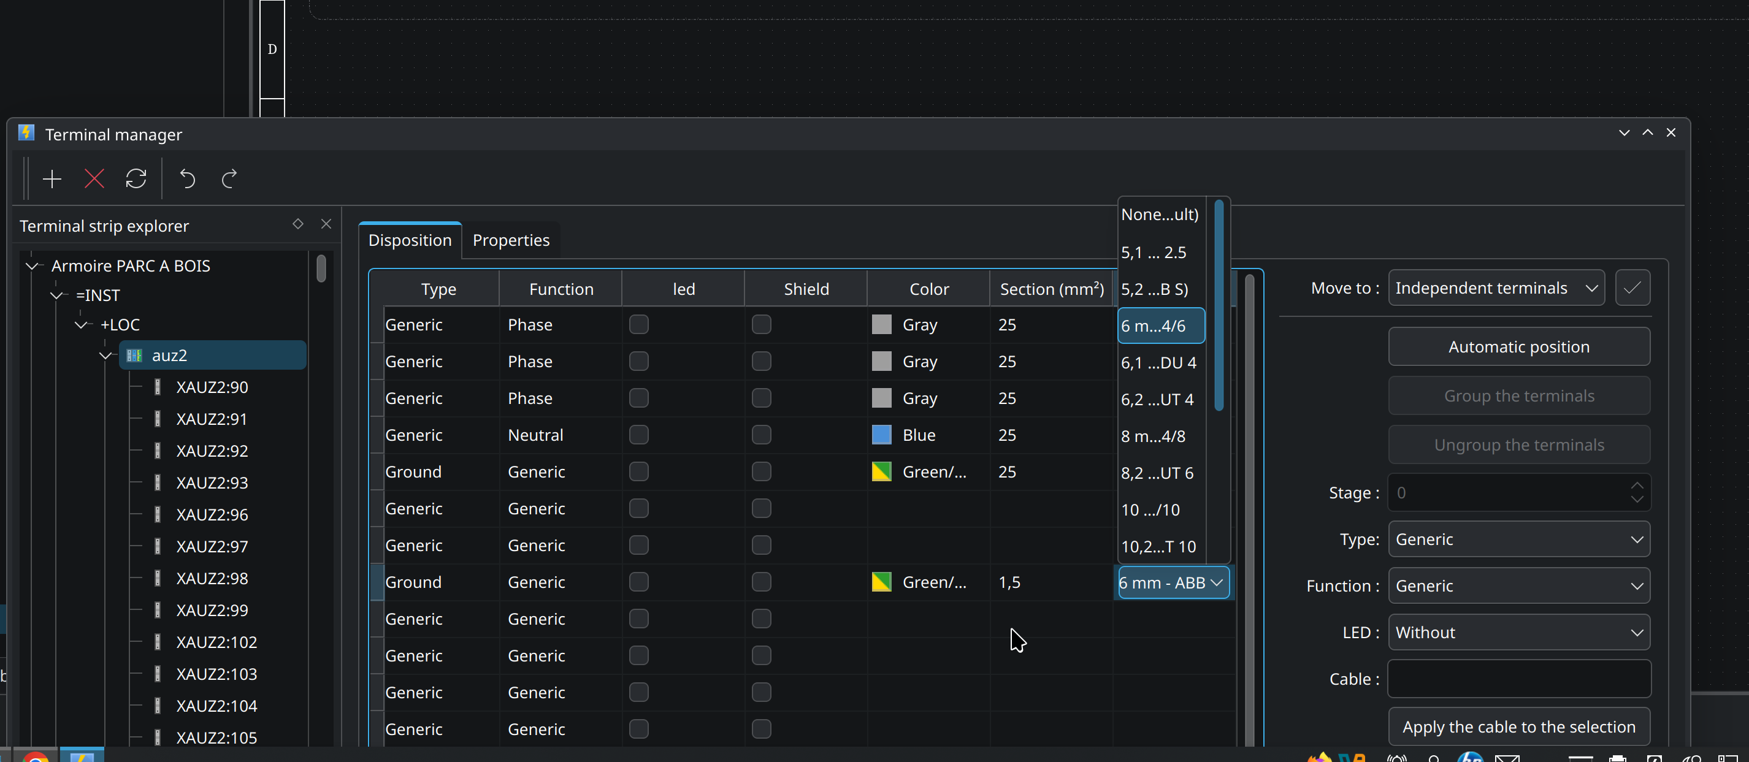Click the Terminal strip explorer float diamond icon
Viewport: 1749px width, 762px height.
point(297,224)
